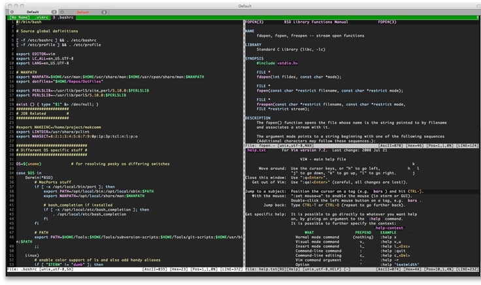Click 'VIM - main help file' title
This screenshot has height=285, width=481.
(x=323, y=159)
